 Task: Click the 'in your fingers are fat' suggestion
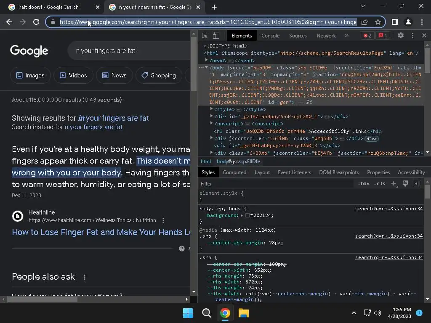[x=114, y=118]
